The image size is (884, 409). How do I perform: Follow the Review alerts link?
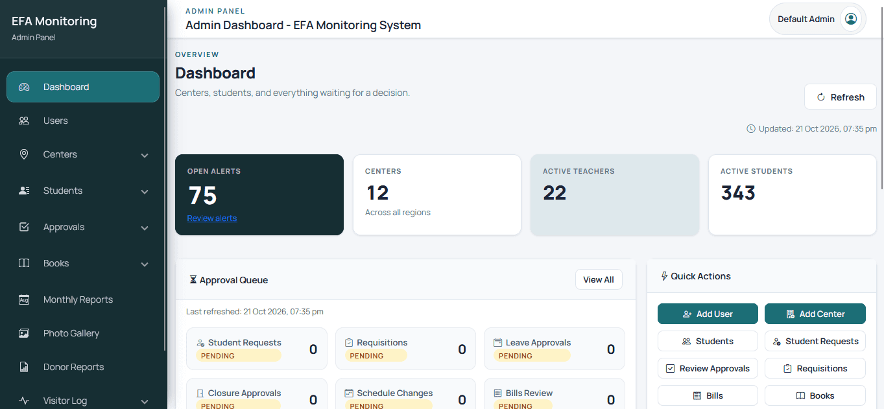tap(212, 218)
